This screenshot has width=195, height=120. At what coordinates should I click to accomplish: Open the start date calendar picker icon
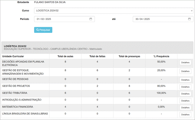click(91, 19)
